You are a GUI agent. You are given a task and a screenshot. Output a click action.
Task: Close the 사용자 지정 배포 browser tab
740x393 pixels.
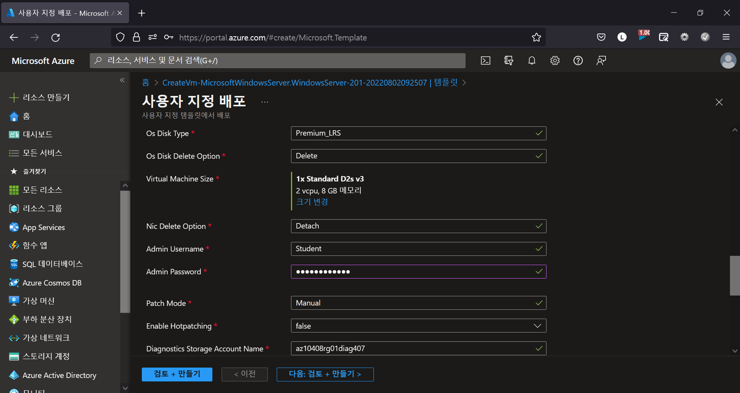[x=120, y=13]
